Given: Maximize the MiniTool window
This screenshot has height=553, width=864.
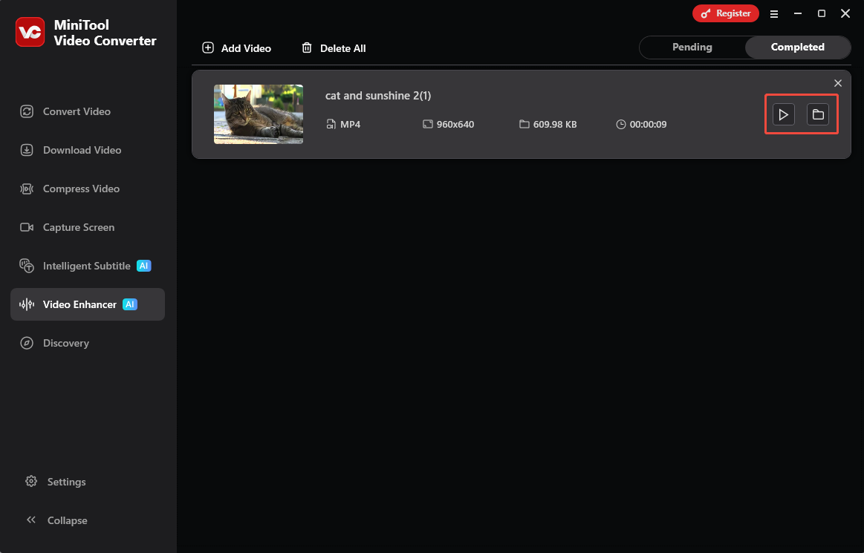Looking at the screenshot, I should 821,14.
